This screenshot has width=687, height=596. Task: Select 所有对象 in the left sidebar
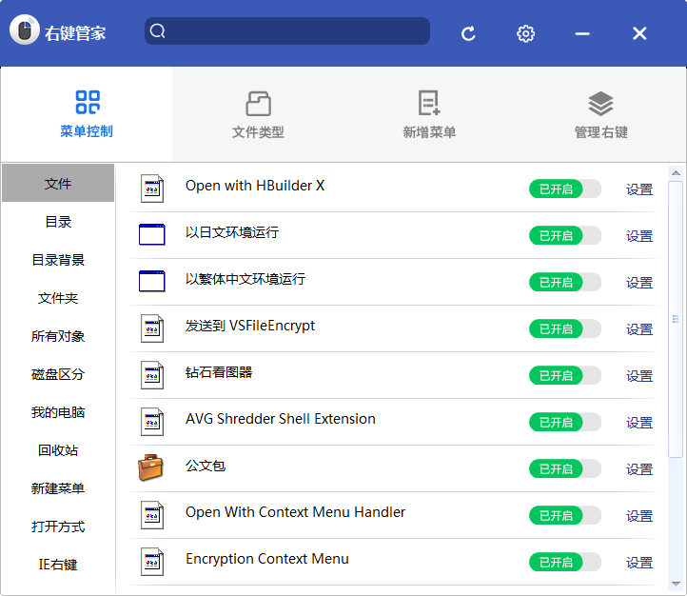coord(58,336)
